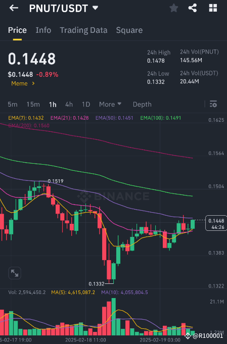This screenshot has height=344, width=227.
Task: Tap the Vol: 2,594,450.2 label
Action: (27, 292)
